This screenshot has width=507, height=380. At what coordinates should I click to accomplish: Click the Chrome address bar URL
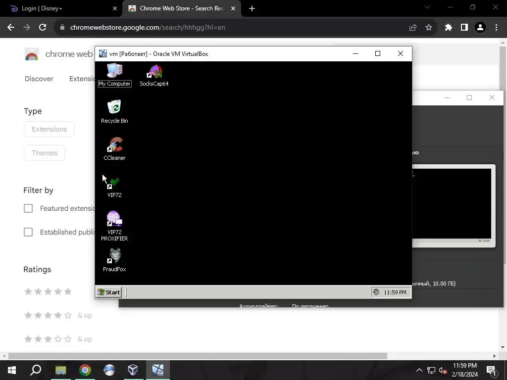point(148,28)
